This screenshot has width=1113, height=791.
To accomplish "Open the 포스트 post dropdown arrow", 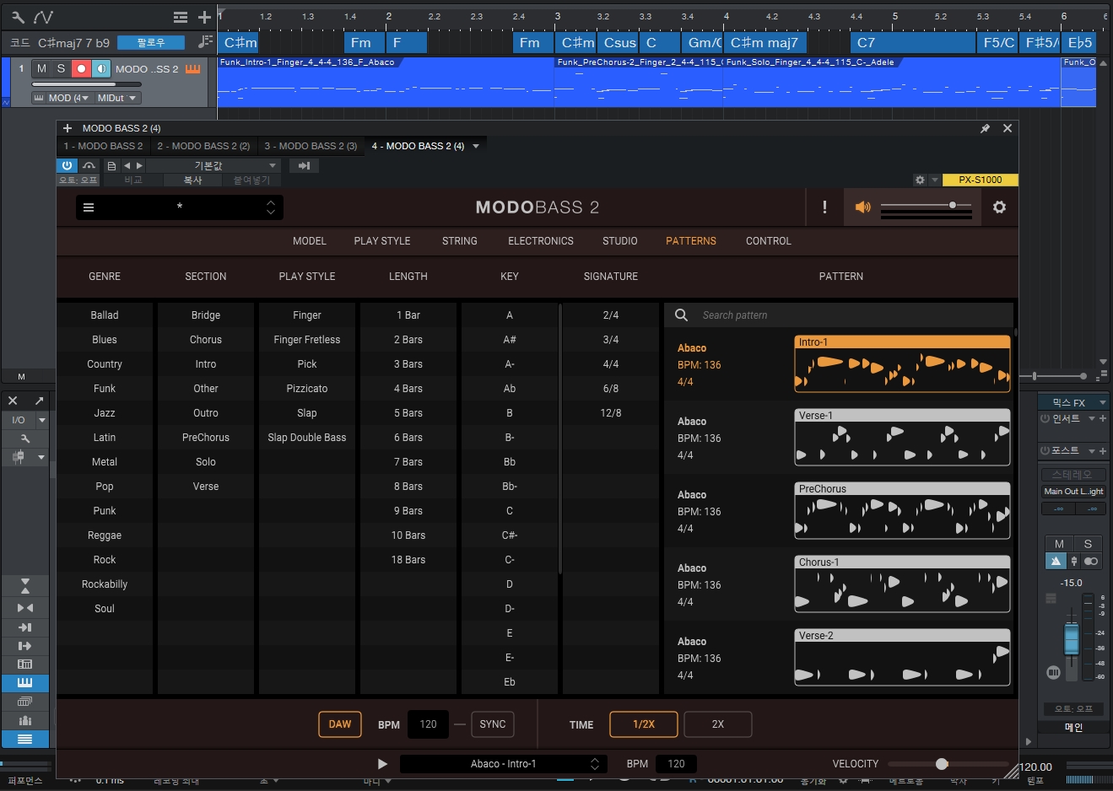I will tap(1091, 450).
